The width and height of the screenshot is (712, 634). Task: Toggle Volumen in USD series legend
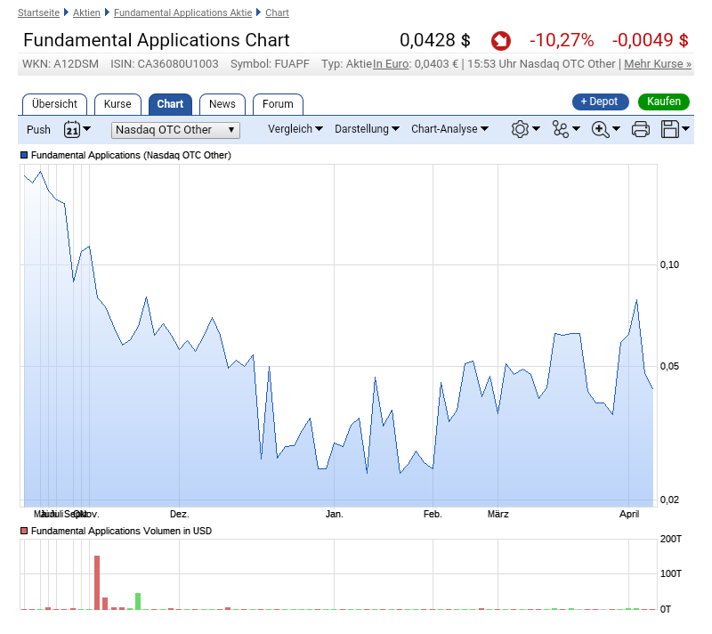tap(24, 531)
